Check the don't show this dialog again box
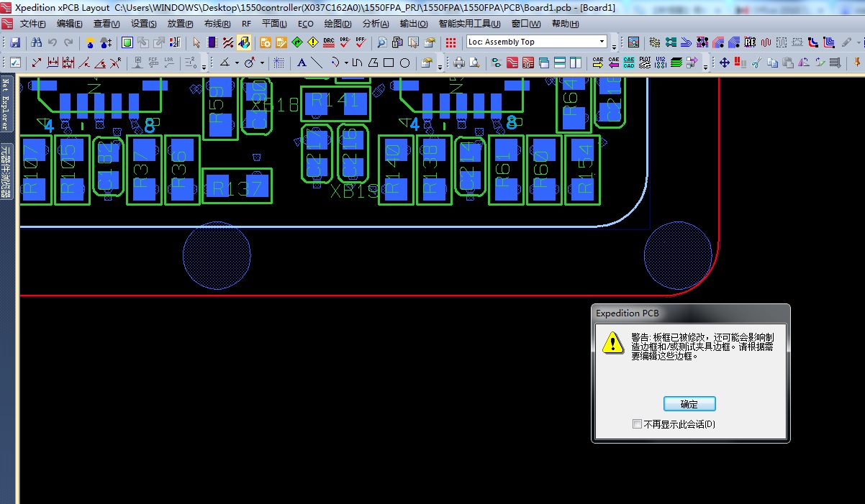This screenshot has height=504, width=865. coord(637,424)
